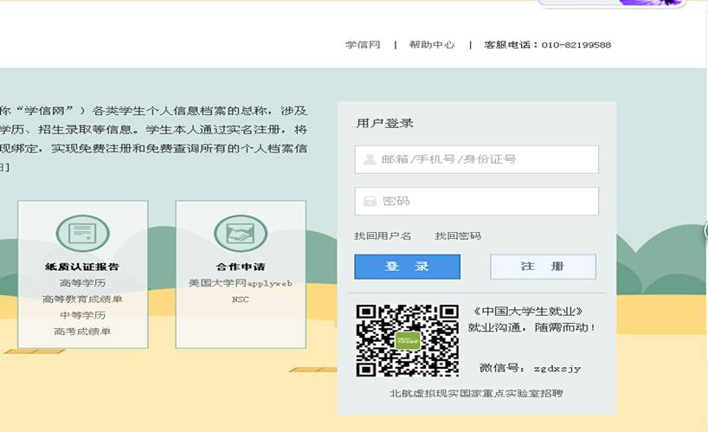Open the 北航虚拟现实国家重点实验室招聘 link

[476, 394]
